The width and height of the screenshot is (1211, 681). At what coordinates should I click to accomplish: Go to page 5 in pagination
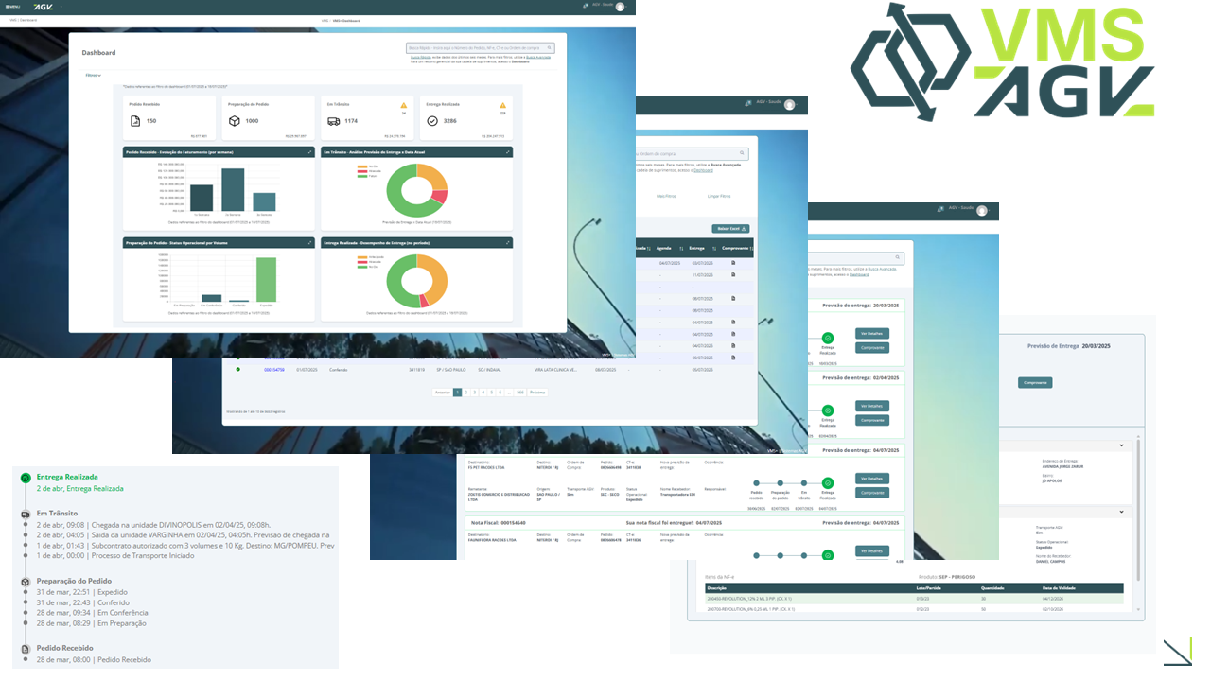[x=492, y=392]
